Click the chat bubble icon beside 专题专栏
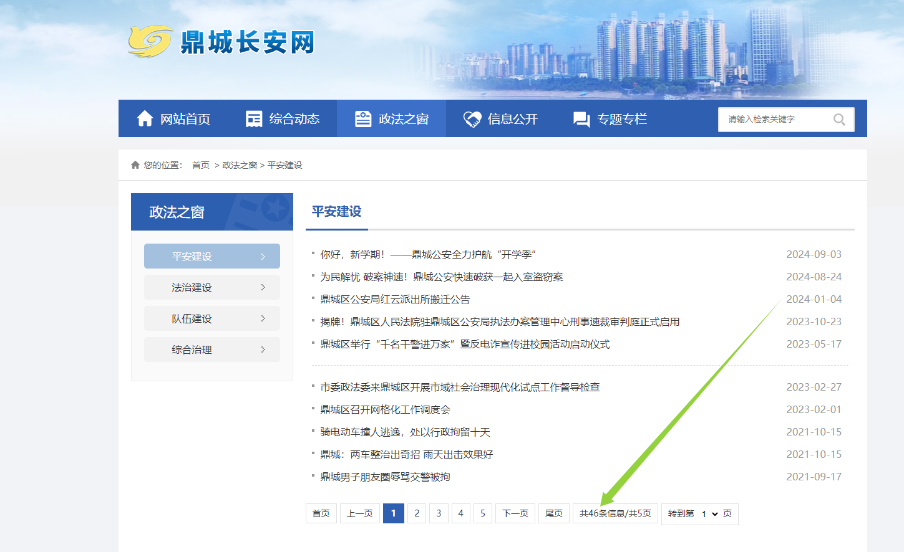This screenshot has height=552, width=904. [x=581, y=118]
